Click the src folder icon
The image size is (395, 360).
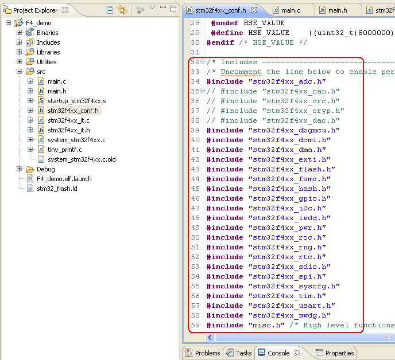tap(30, 71)
